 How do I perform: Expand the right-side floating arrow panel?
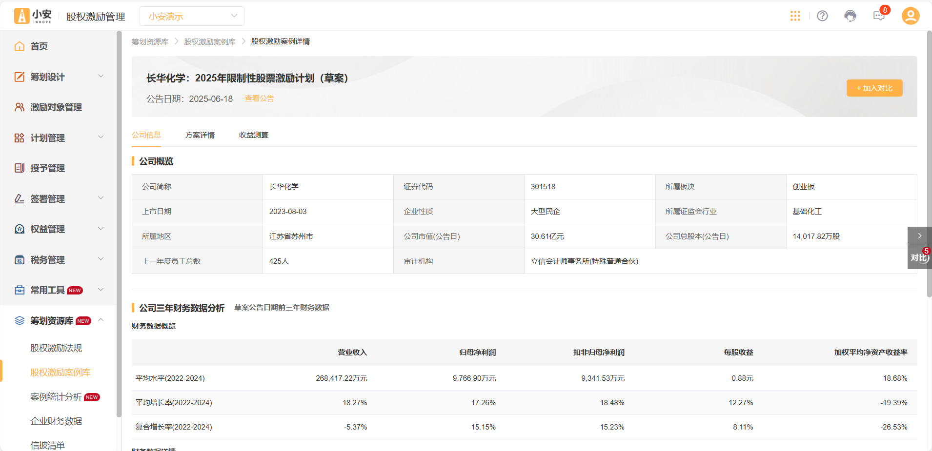pos(919,236)
